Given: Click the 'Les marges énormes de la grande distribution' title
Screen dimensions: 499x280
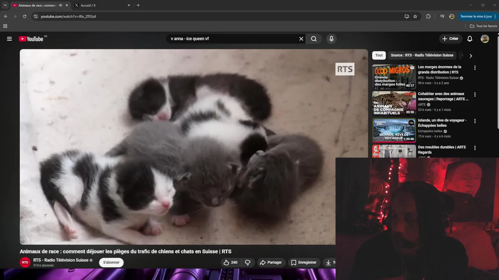Looking at the screenshot, I should coord(440,70).
